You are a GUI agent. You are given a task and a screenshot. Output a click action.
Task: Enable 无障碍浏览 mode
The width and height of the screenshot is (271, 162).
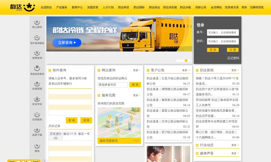(x=257, y=7)
